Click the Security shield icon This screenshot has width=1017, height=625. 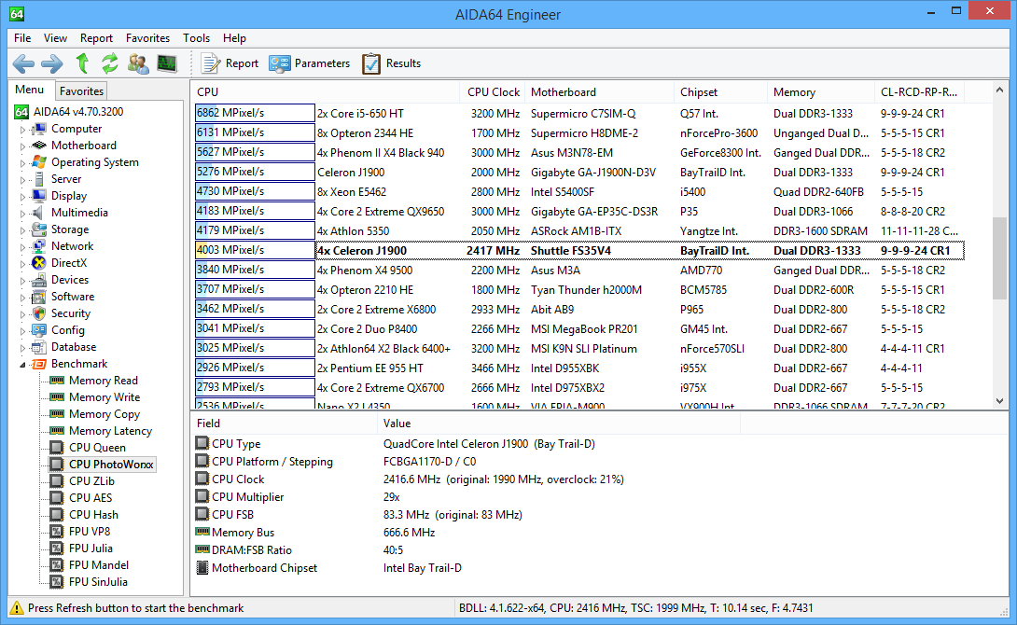(39, 313)
